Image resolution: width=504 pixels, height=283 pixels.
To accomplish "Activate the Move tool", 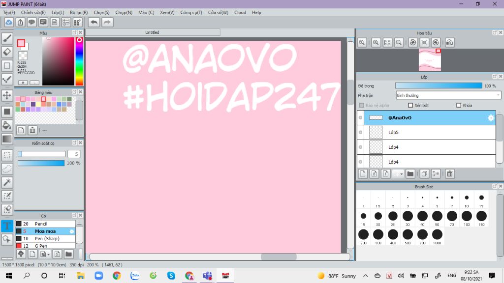I will [7, 95].
